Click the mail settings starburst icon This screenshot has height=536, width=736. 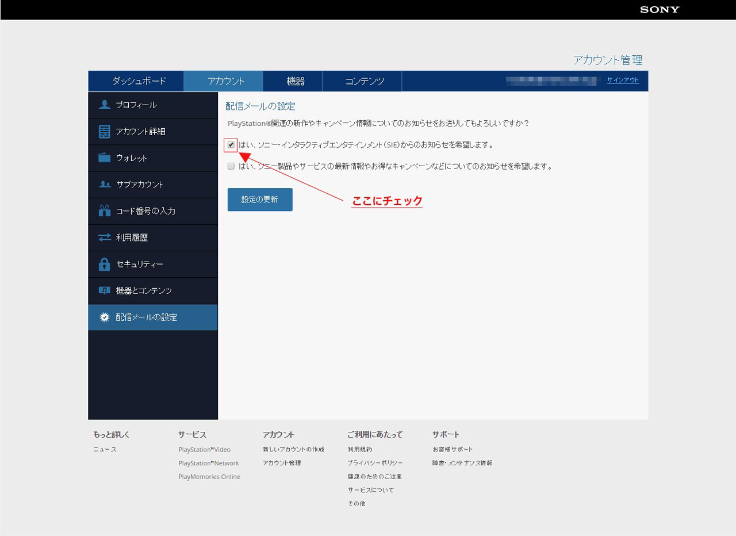[x=104, y=317]
